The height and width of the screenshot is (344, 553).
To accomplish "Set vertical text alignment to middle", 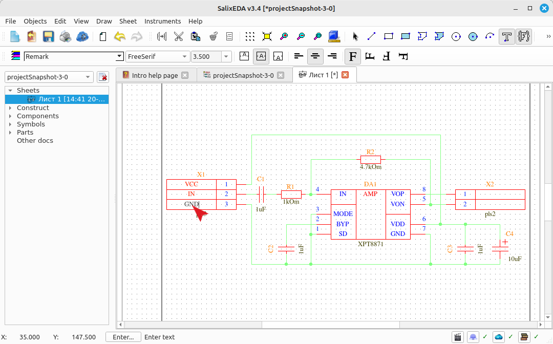I will 261,56.
